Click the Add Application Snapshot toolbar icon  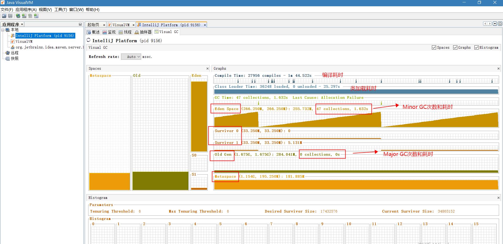[x=36, y=16]
